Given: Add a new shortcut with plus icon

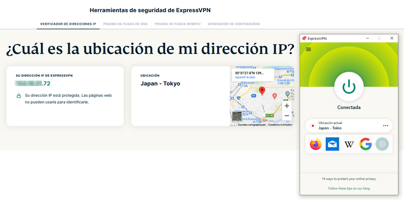Looking at the screenshot, I should coord(382,144).
